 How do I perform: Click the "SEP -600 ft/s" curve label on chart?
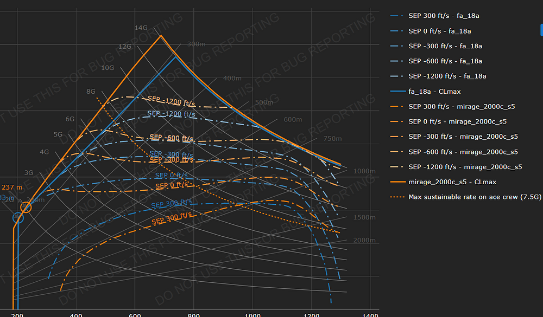(x=172, y=138)
